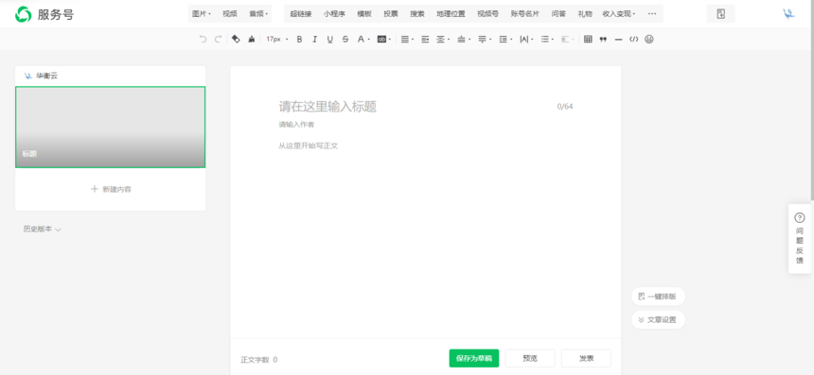Insert a blockquote with the quote icon
This screenshot has width=814, height=375.
(603, 40)
